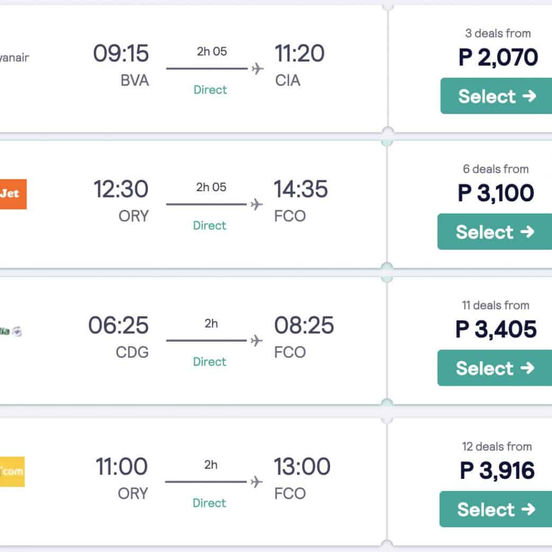Open the 09:15 BVA departure details
Screen dimensions: 552x552
coord(121,54)
